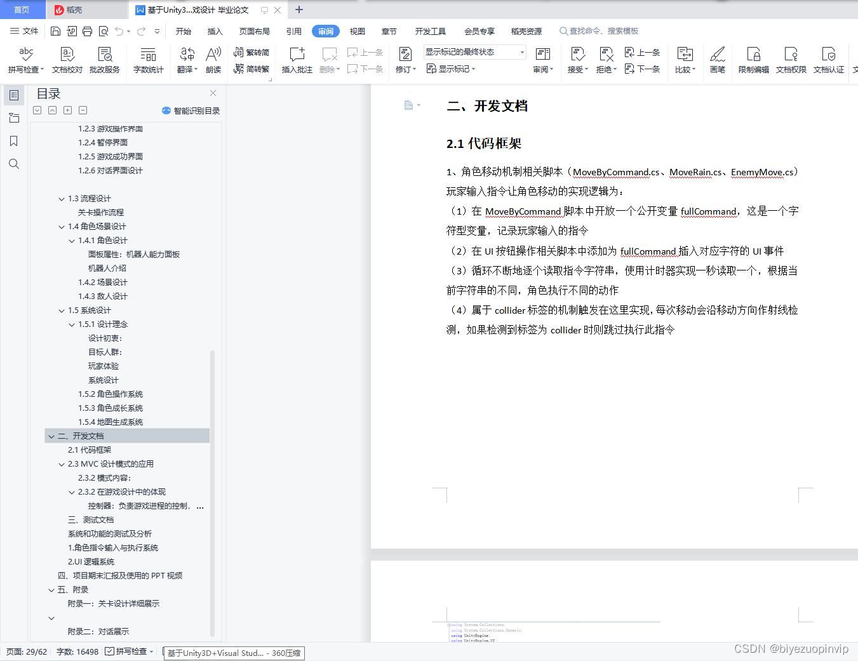Open the grading service (批改服务)
Image resolution: width=858 pixels, height=661 pixels.
coord(105,60)
